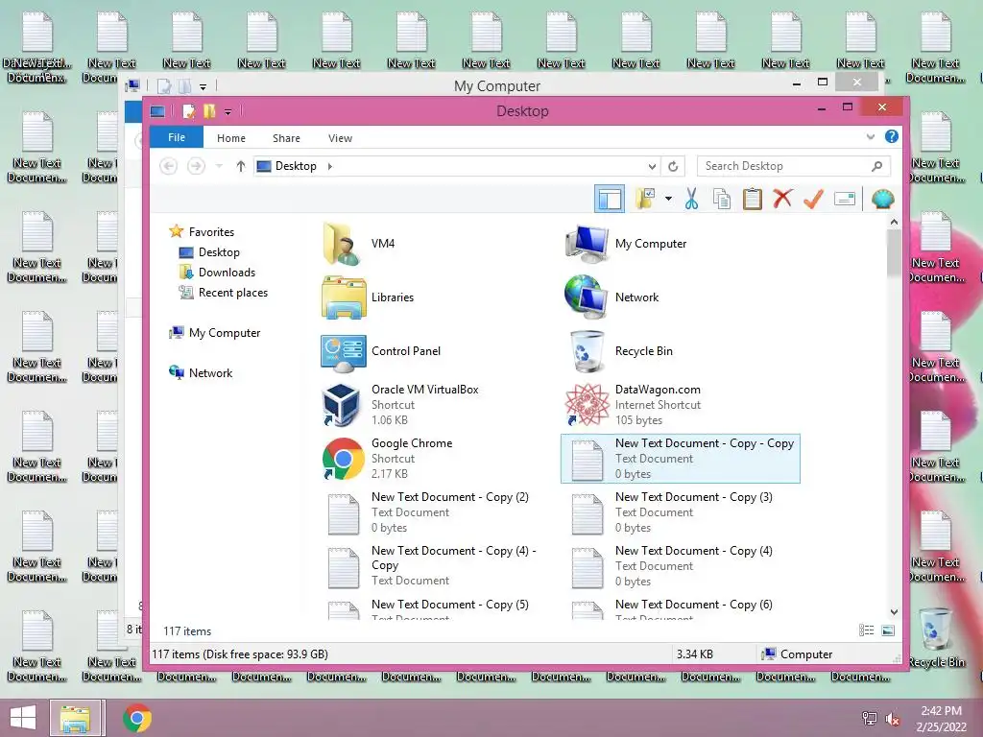Switch to the Share ribbon tab
983x737 pixels.
pos(286,138)
